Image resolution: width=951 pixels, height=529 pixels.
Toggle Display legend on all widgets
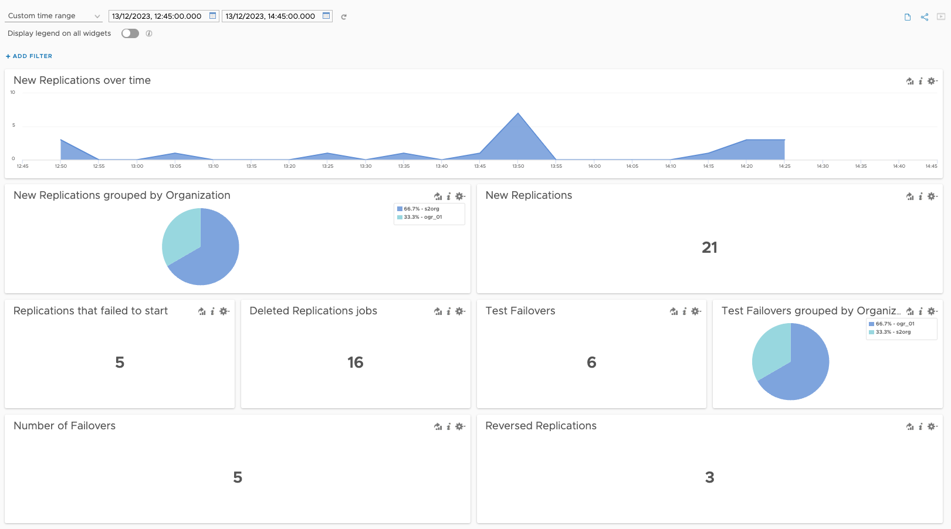130,33
